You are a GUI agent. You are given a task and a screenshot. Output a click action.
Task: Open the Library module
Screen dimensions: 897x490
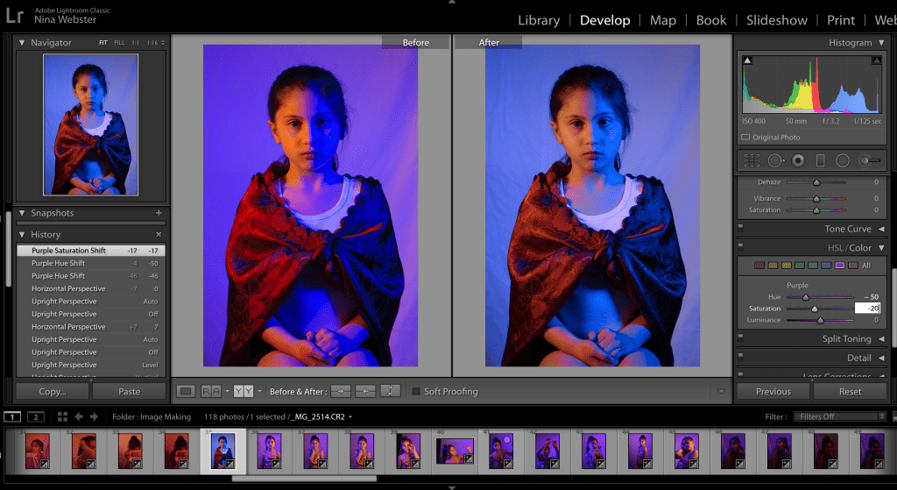click(538, 20)
